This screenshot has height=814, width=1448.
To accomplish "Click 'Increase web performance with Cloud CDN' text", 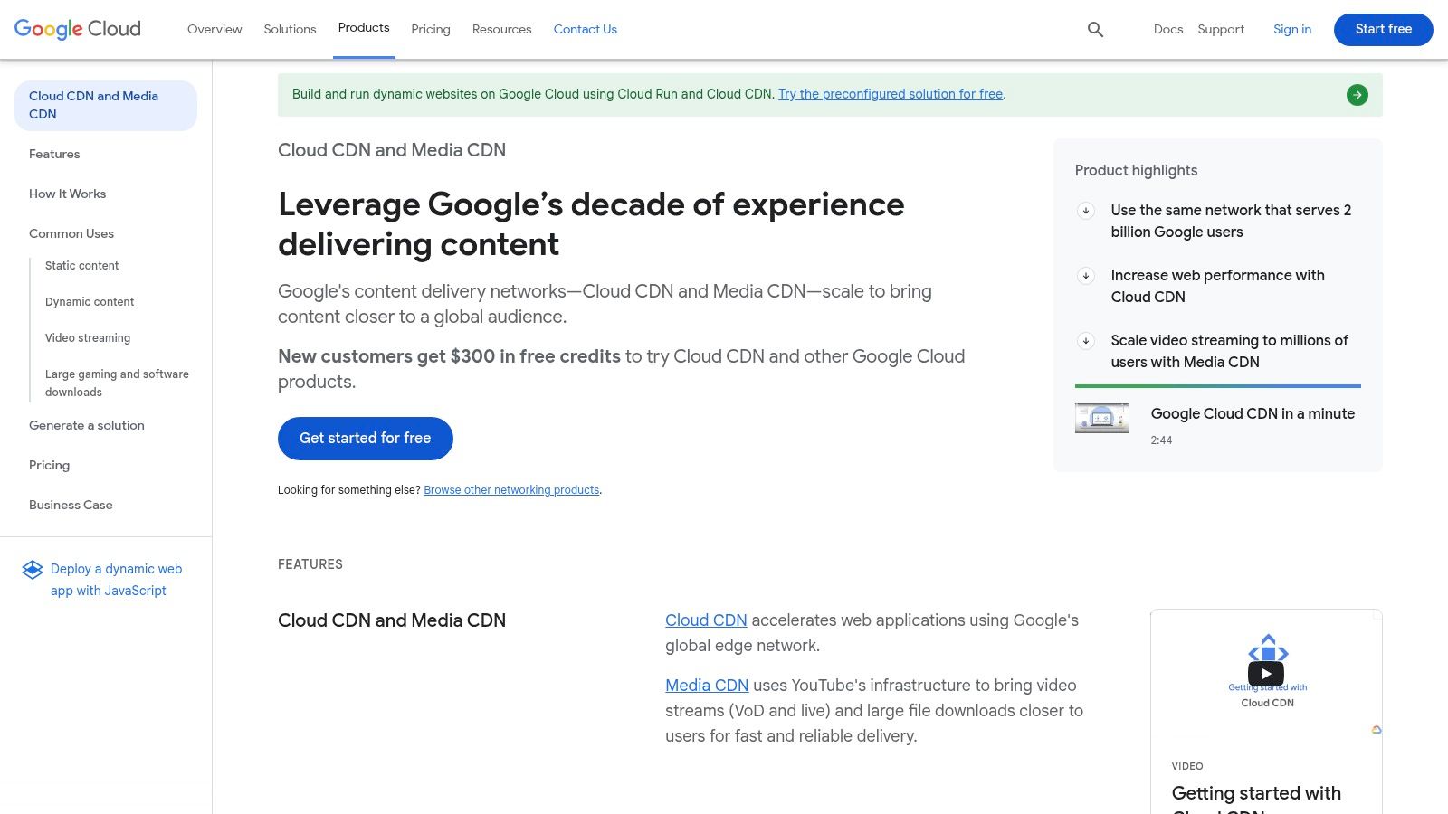I will point(1217,286).
